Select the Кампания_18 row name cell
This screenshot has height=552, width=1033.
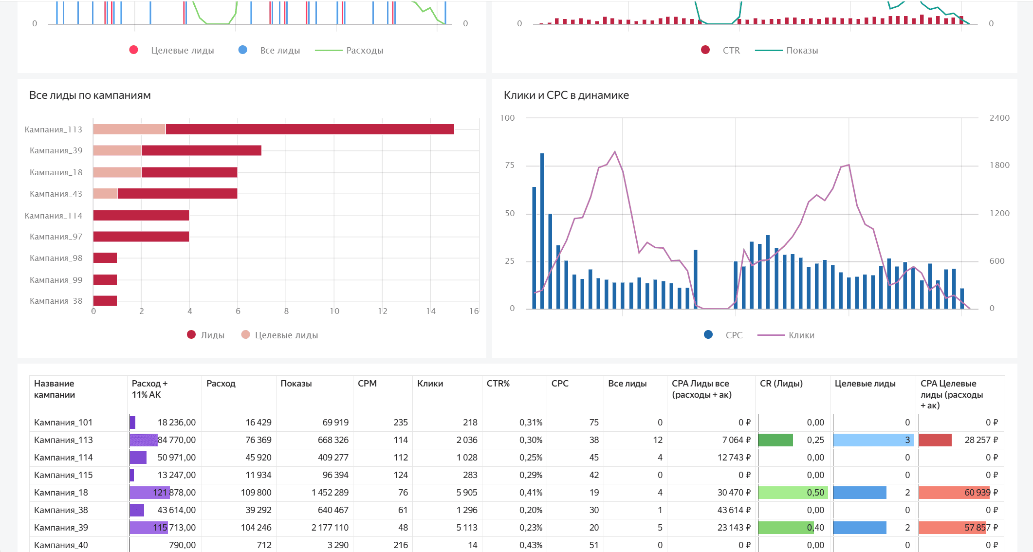point(61,493)
